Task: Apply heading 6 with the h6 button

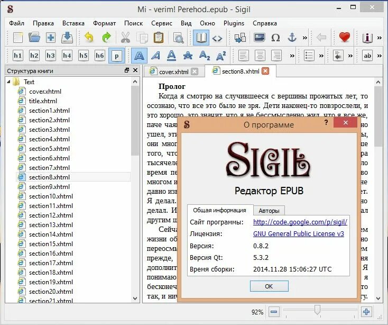Action: (100, 56)
